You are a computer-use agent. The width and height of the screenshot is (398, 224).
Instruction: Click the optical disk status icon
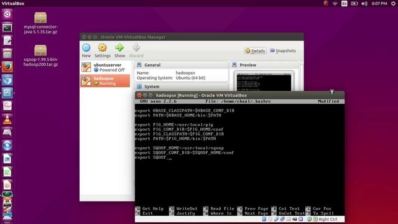pos(270,219)
